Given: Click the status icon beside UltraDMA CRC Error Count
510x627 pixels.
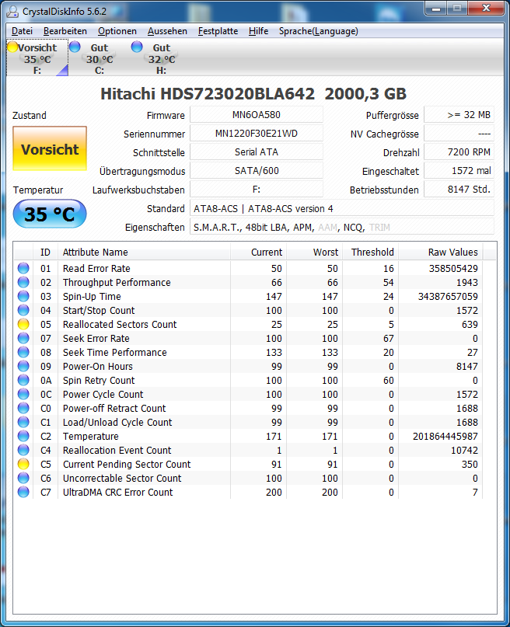Looking at the screenshot, I should [x=23, y=492].
